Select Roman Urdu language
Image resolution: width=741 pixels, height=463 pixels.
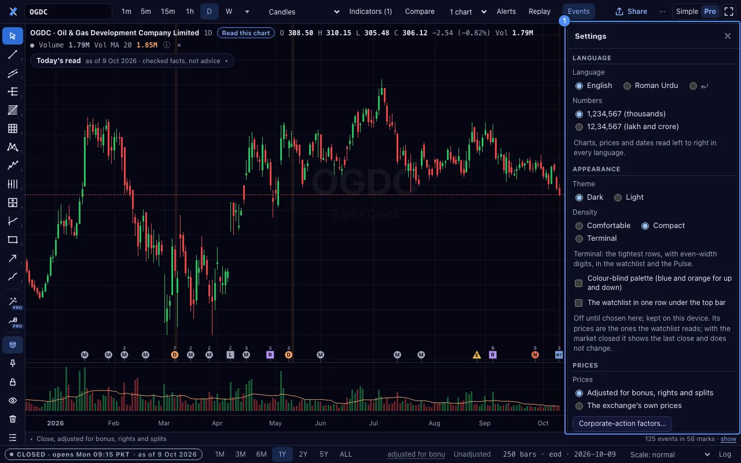click(x=650, y=86)
